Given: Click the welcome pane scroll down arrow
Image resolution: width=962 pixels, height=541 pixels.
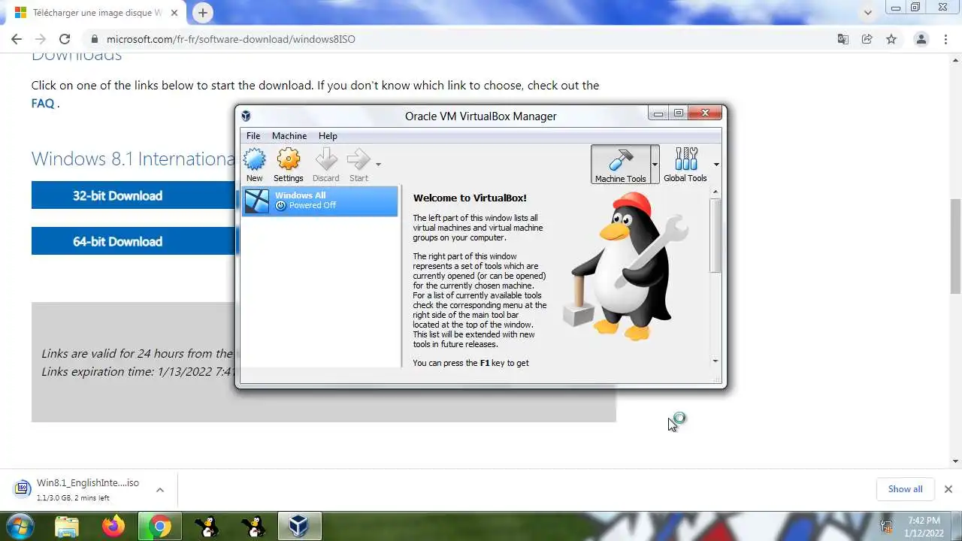Looking at the screenshot, I should coord(715,361).
